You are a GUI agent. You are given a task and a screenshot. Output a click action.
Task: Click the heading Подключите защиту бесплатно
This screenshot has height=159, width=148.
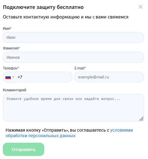click(x=43, y=7)
